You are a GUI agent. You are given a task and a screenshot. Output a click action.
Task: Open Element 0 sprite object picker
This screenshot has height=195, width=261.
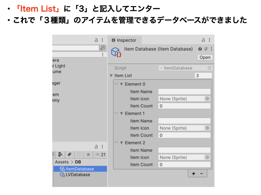(207, 99)
